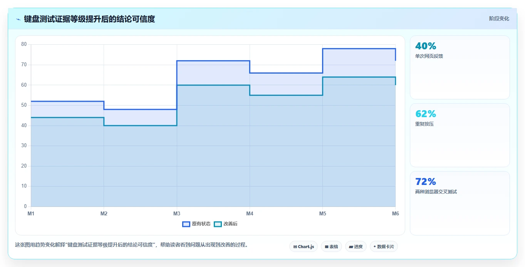Click the 72% value in 两种浏览器交叉测试 card
This screenshot has height=267, width=525.
pyautogui.click(x=426, y=182)
